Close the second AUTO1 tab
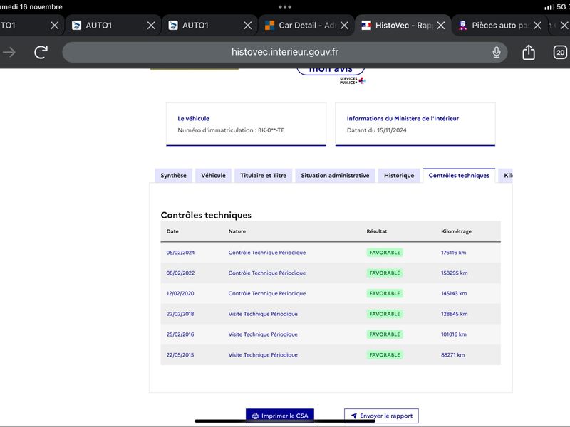 (x=151, y=26)
